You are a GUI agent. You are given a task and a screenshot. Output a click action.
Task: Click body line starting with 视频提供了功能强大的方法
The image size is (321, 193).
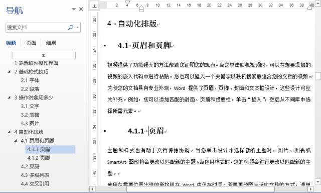point(209,65)
